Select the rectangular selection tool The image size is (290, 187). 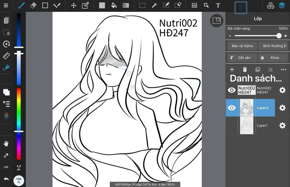click(x=142, y=5)
